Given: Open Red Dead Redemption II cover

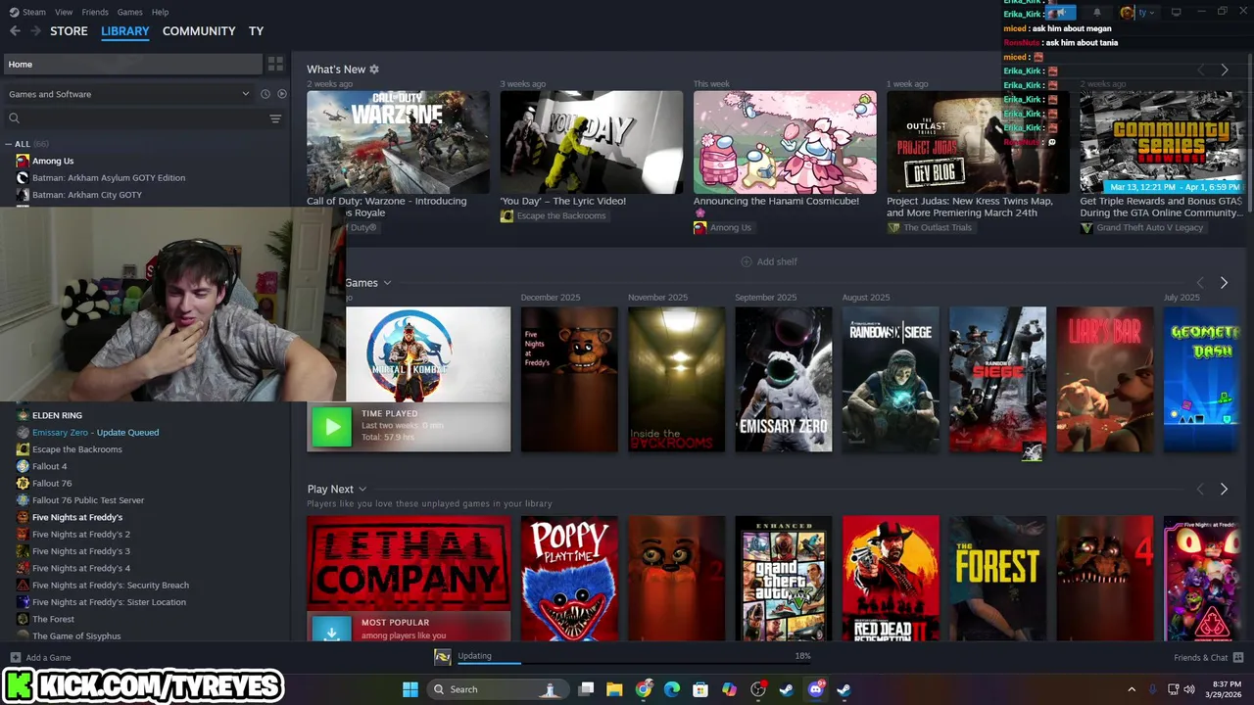Looking at the screenshot, I should pos(891,579).
